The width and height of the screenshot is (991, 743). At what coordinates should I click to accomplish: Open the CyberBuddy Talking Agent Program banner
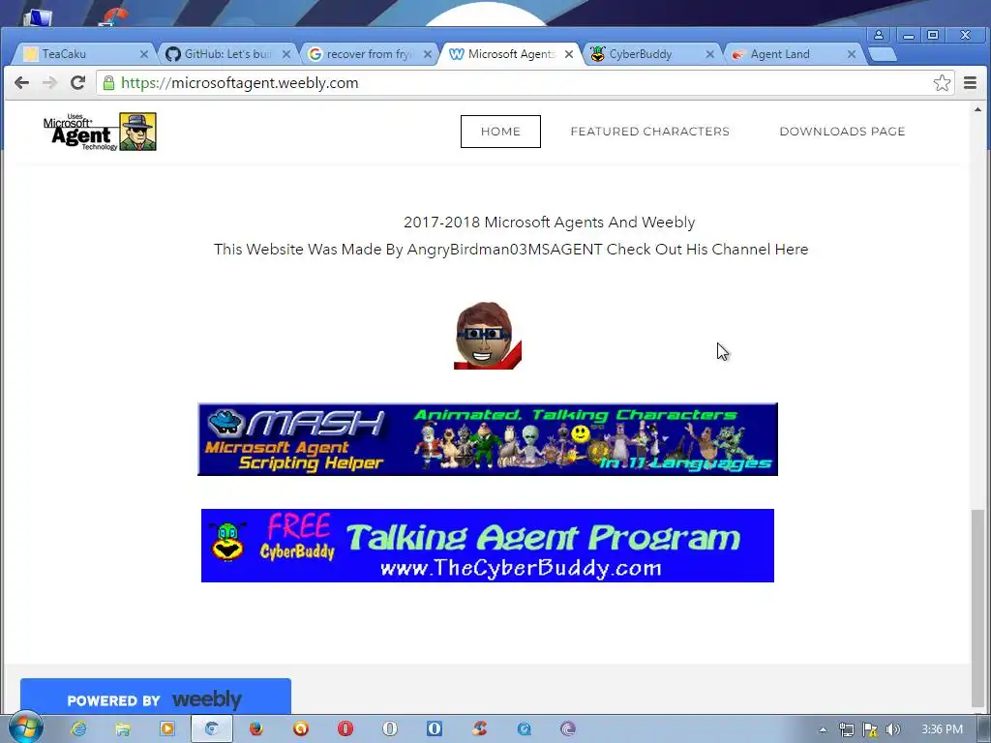tap(488, 546)
